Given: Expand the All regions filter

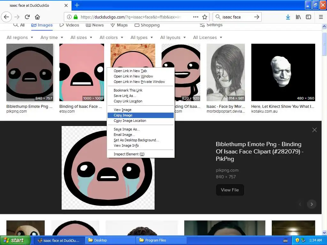Looking at the screenshot, I should 20,38.
